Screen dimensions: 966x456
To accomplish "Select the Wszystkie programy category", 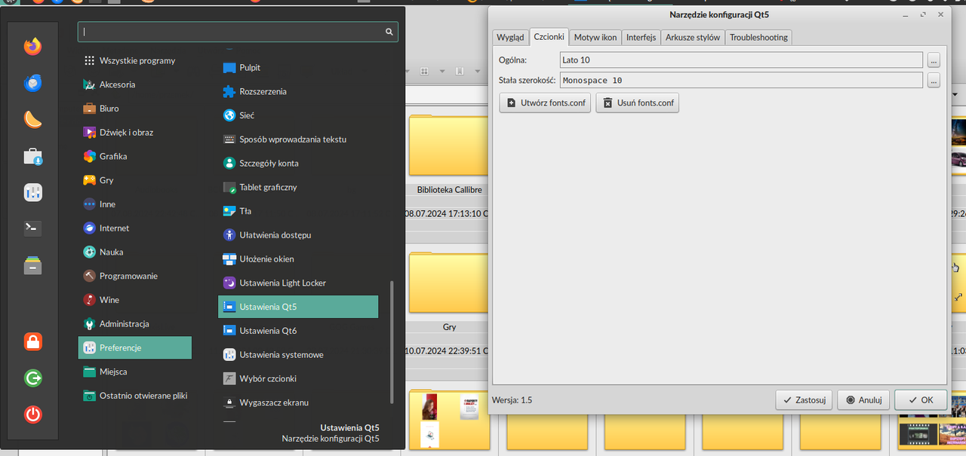I will (135, 60).
